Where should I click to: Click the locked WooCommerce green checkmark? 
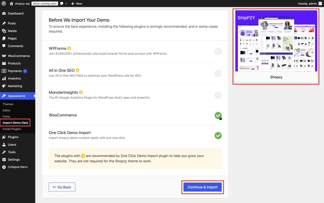click(x=218, y=116)
